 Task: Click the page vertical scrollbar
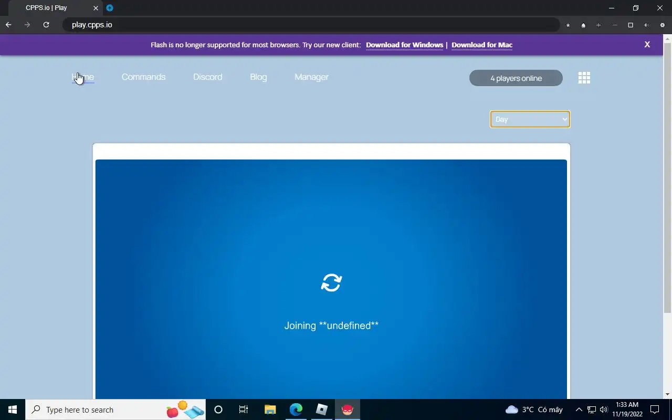coord(668,178)
